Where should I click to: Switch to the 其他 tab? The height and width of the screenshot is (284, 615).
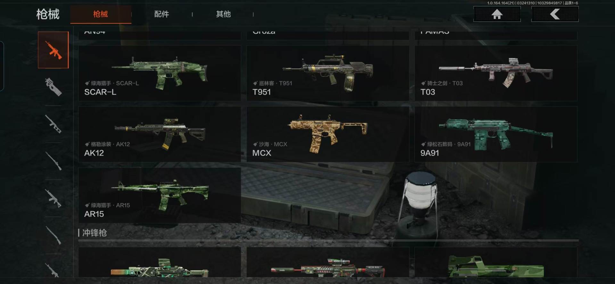point(223,14)
